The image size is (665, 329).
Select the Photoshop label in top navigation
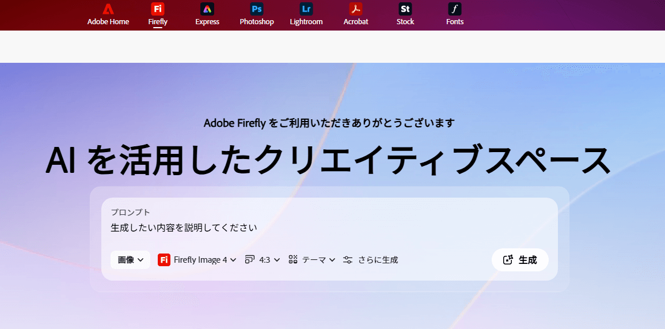[x=257, y=22]
